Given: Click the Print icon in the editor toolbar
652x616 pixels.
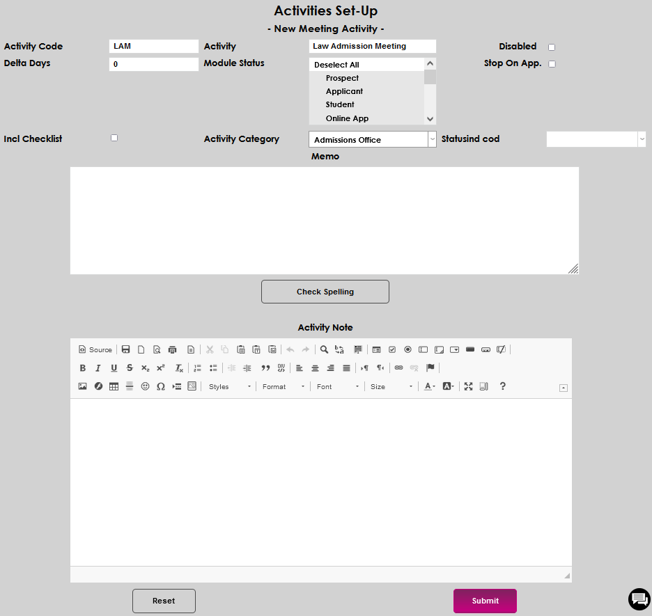Looking at the screenshot, I should tap(173, 349).
